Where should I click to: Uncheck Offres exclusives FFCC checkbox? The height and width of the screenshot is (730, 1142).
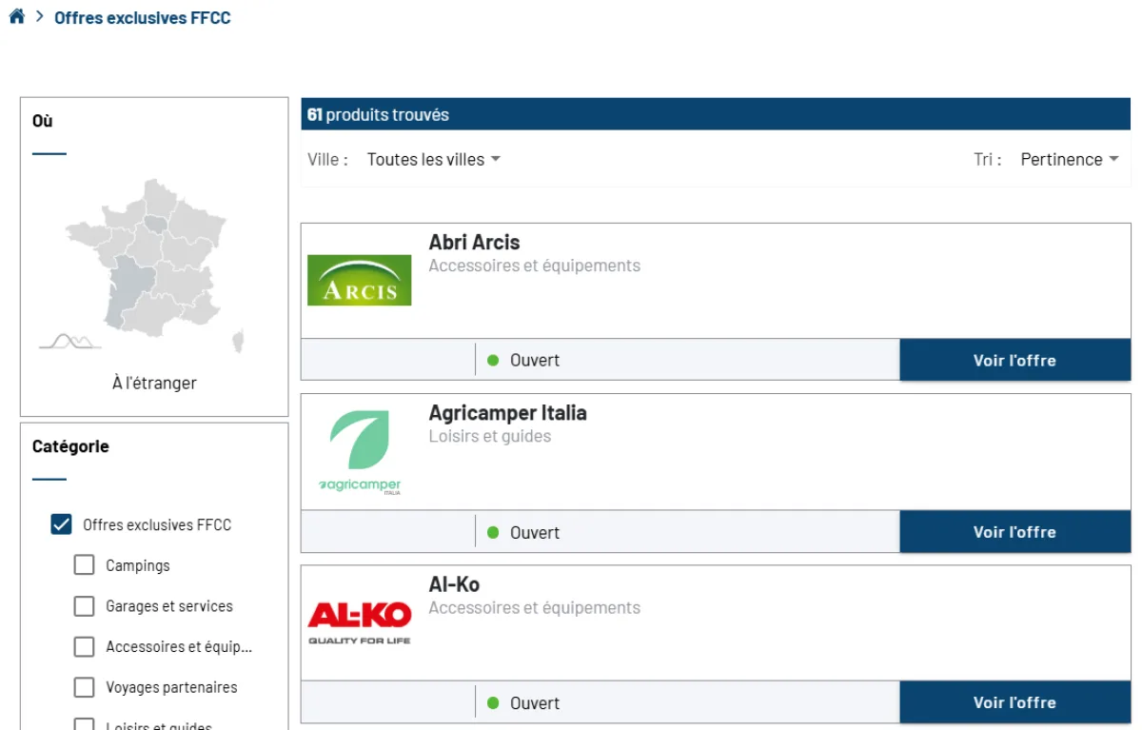(61, 524)
